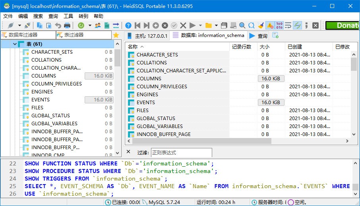
Task: Click the 已修改 column header
Action: (x=343, y=47)
